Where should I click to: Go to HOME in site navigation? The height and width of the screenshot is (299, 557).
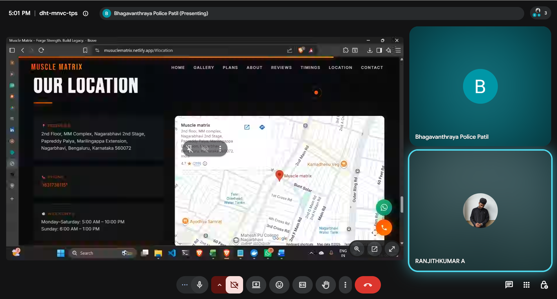pos(178,68)
